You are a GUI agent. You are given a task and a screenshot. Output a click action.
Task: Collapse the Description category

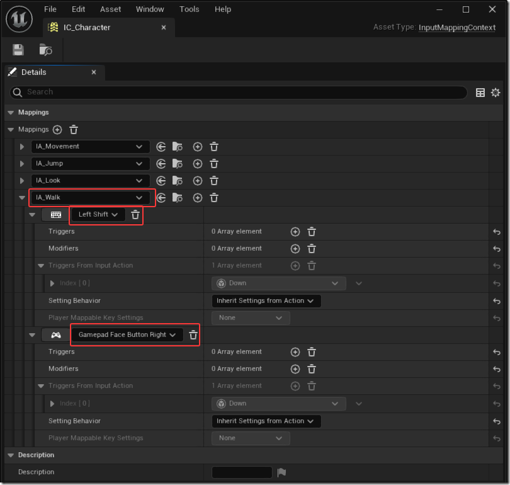11,455
